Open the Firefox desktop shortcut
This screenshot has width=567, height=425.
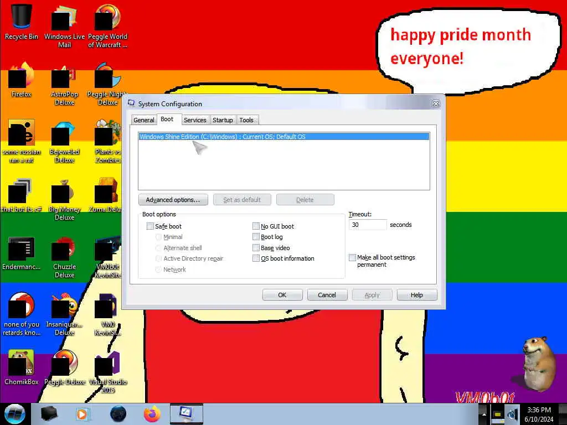coord(22,80)
